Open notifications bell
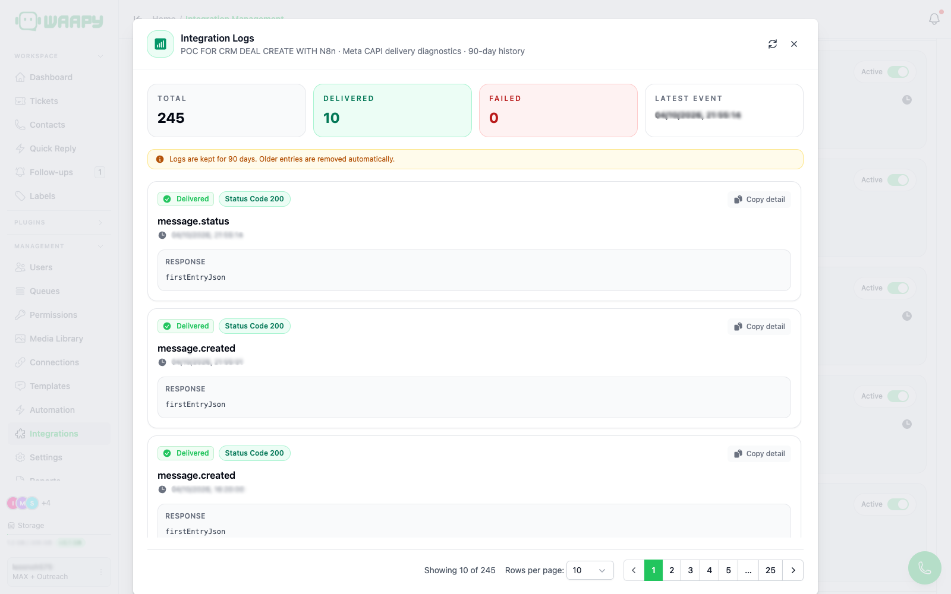This screenshot has height=594, width=951. click(x=934, y=19)
